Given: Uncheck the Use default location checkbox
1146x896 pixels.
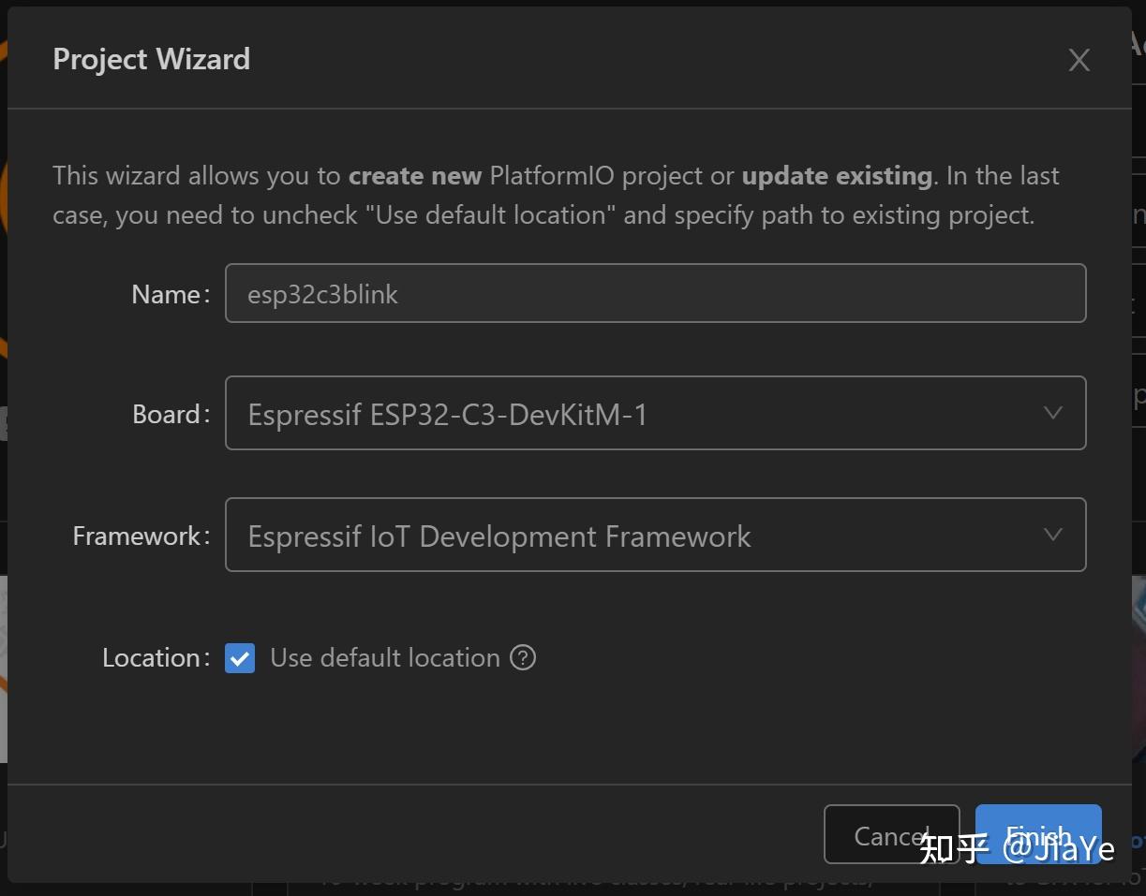Looking at the screenshot, I should click(x=240, y=658).
